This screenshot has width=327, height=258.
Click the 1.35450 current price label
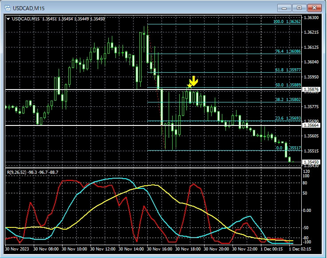click(x=310, y=162)
